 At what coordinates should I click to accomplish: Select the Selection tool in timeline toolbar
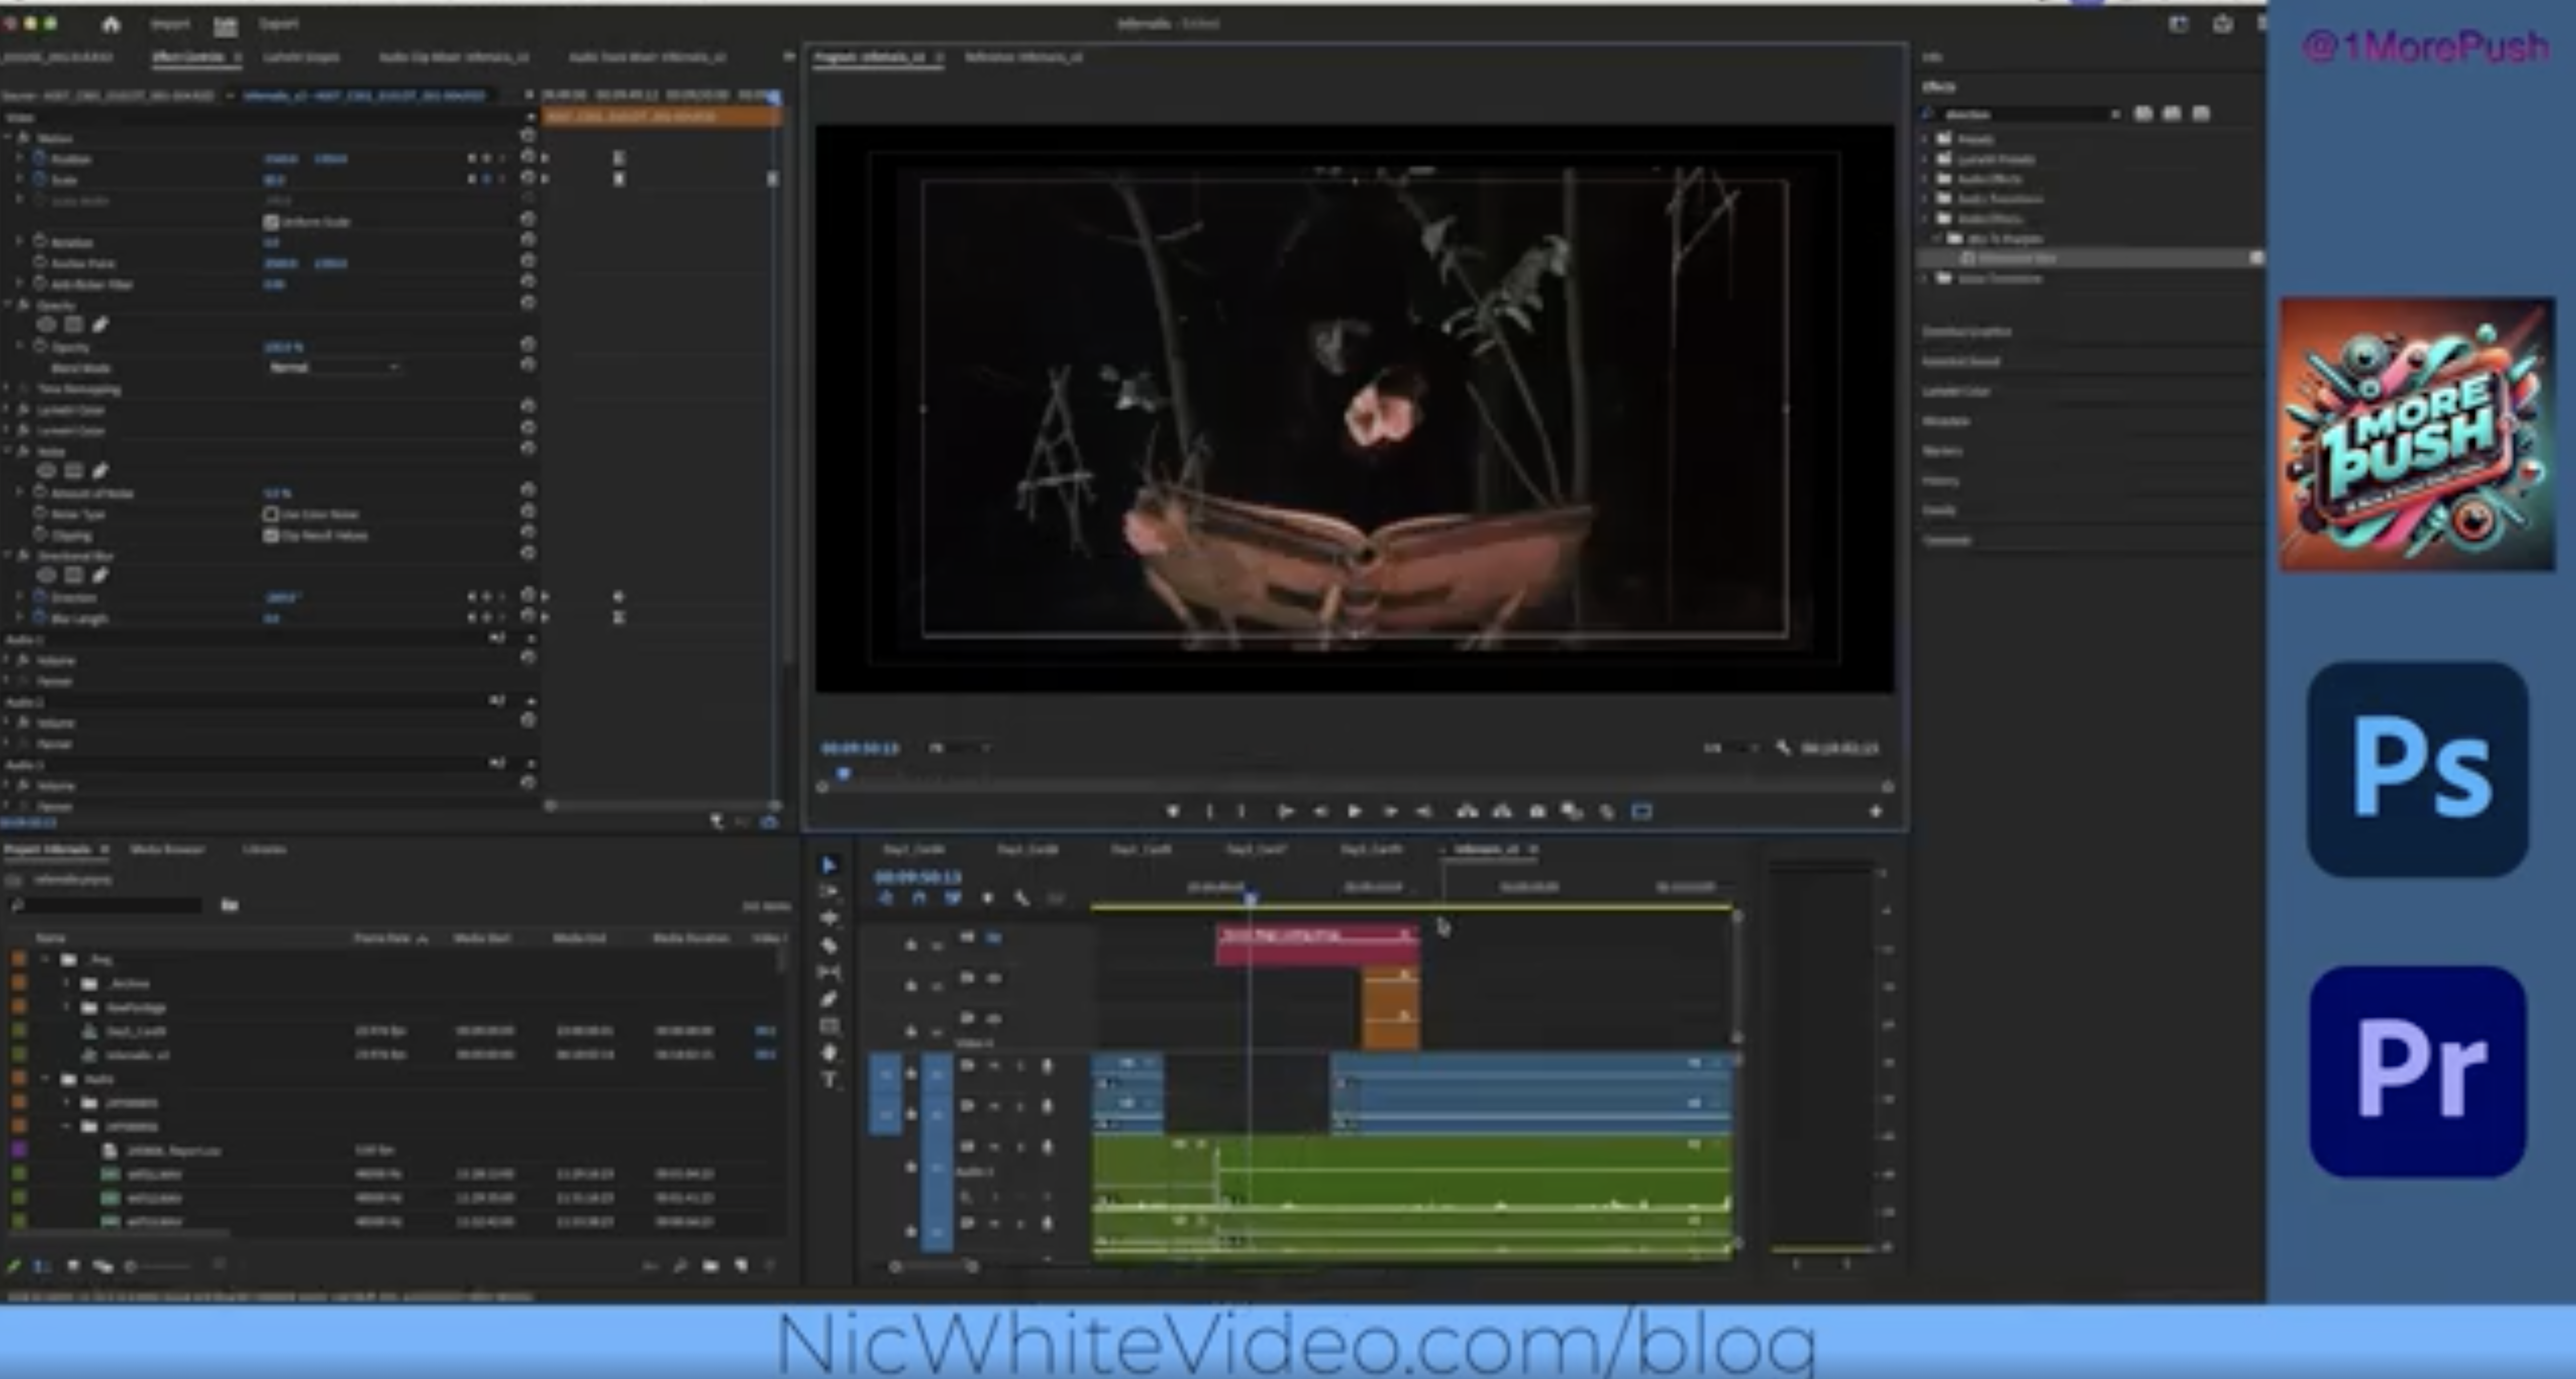pyautogui.click(x=829, y=865)
